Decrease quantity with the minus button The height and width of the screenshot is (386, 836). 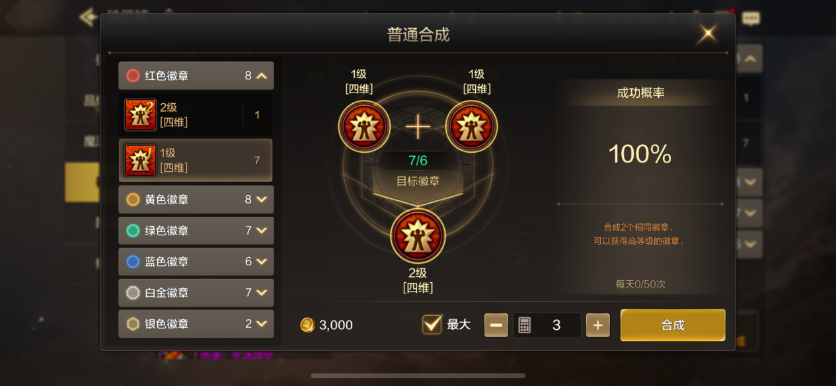point(496,325)
